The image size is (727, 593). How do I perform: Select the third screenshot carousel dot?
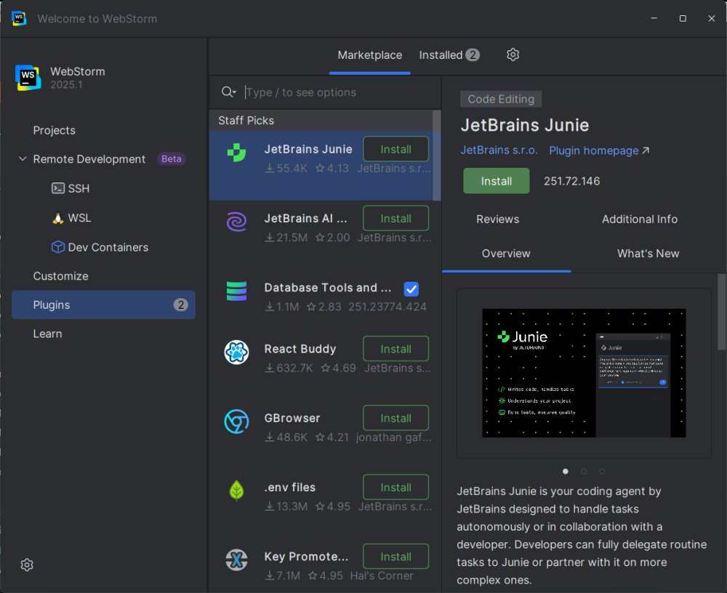[x=602, y=472]
